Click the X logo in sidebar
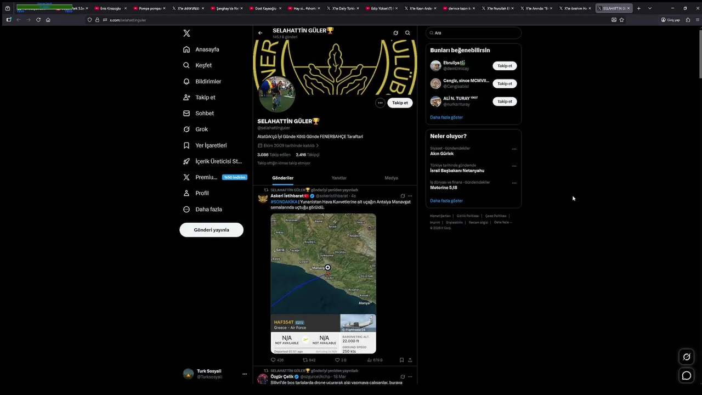The width and height of the screenshot is (702, 395). pyautogui.click(x=186, y=33)
